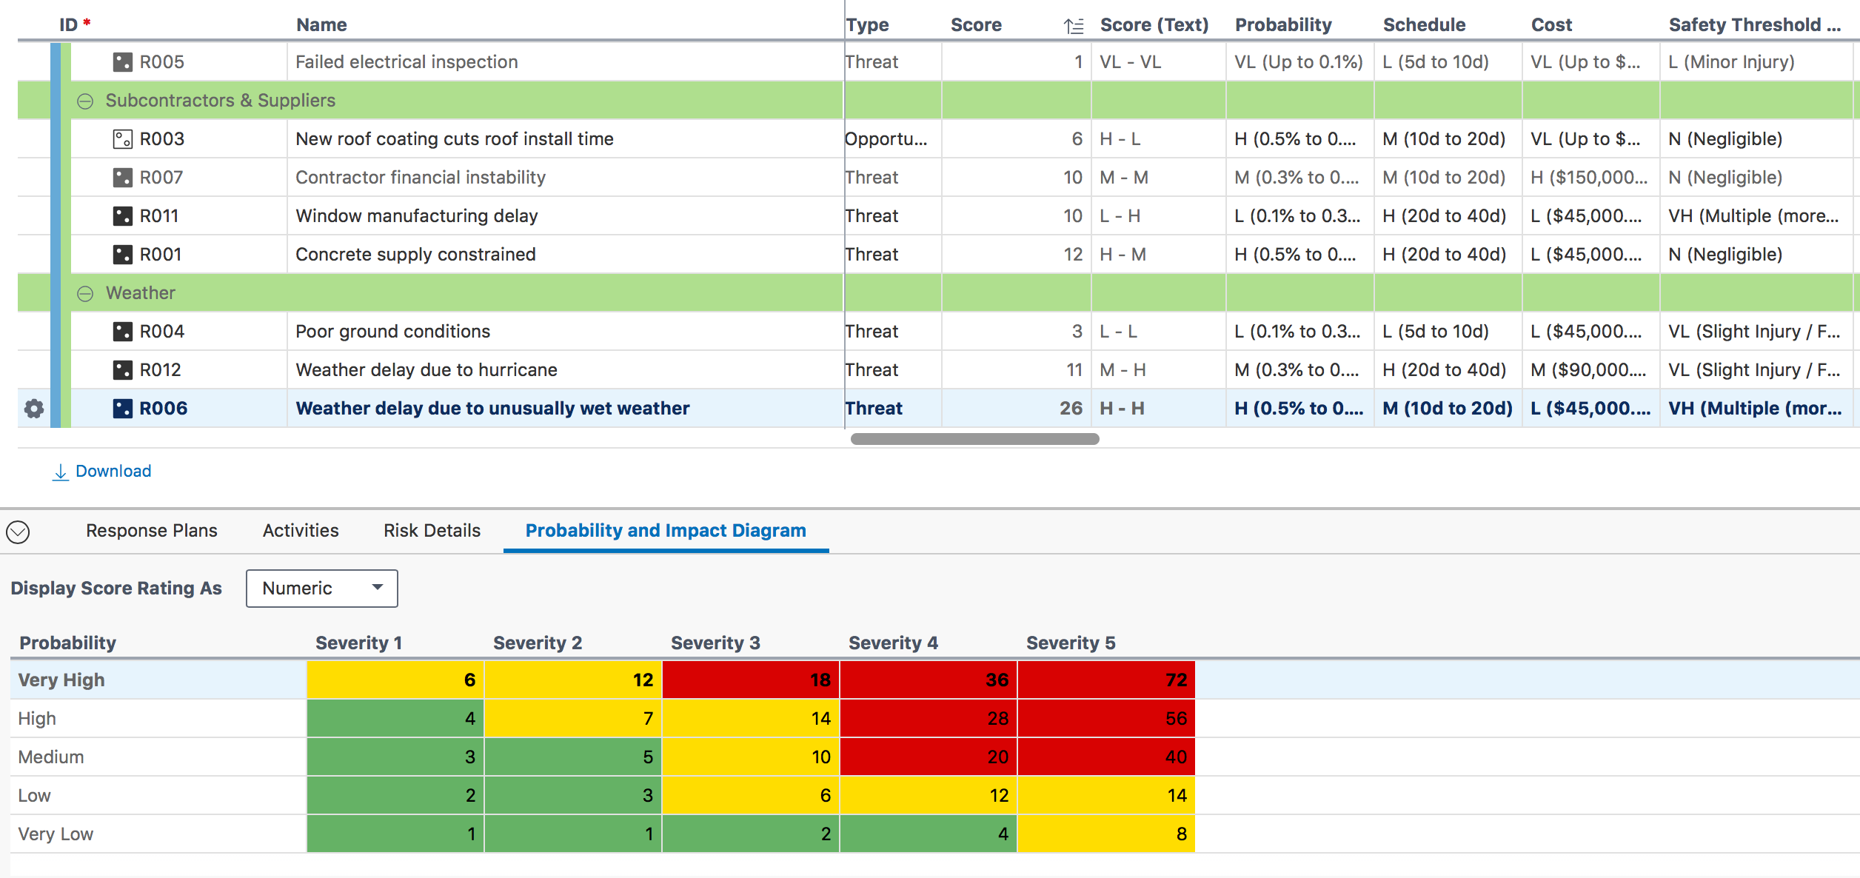1860x878 pixels.
Task: Switch to the Response Plans tab
Action: (x=151, y=531)
